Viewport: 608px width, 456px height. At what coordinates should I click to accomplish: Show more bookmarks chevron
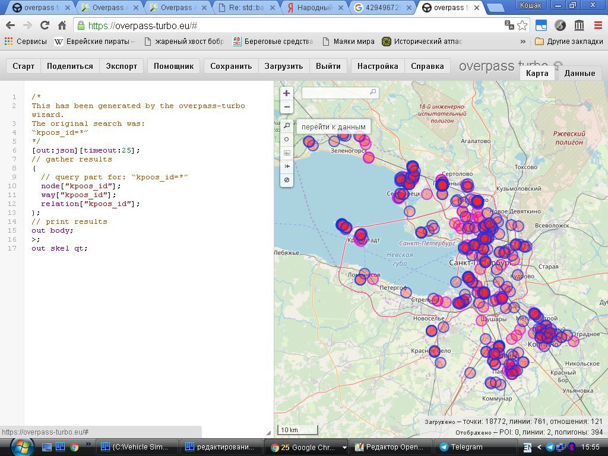(x=522, y=42)
